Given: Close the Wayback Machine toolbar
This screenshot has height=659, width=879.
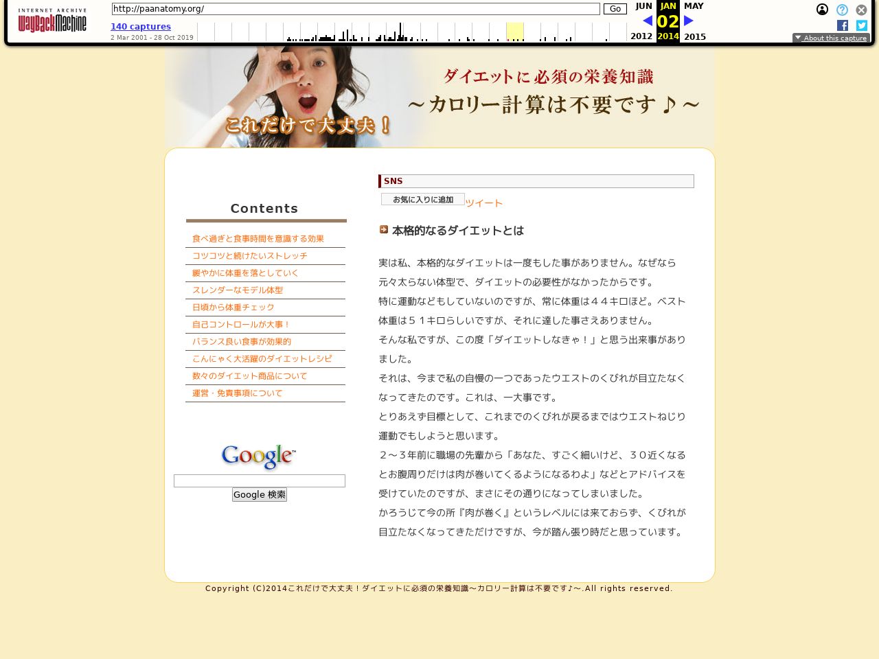Looking at the screenshot, I should click(860, 10).
